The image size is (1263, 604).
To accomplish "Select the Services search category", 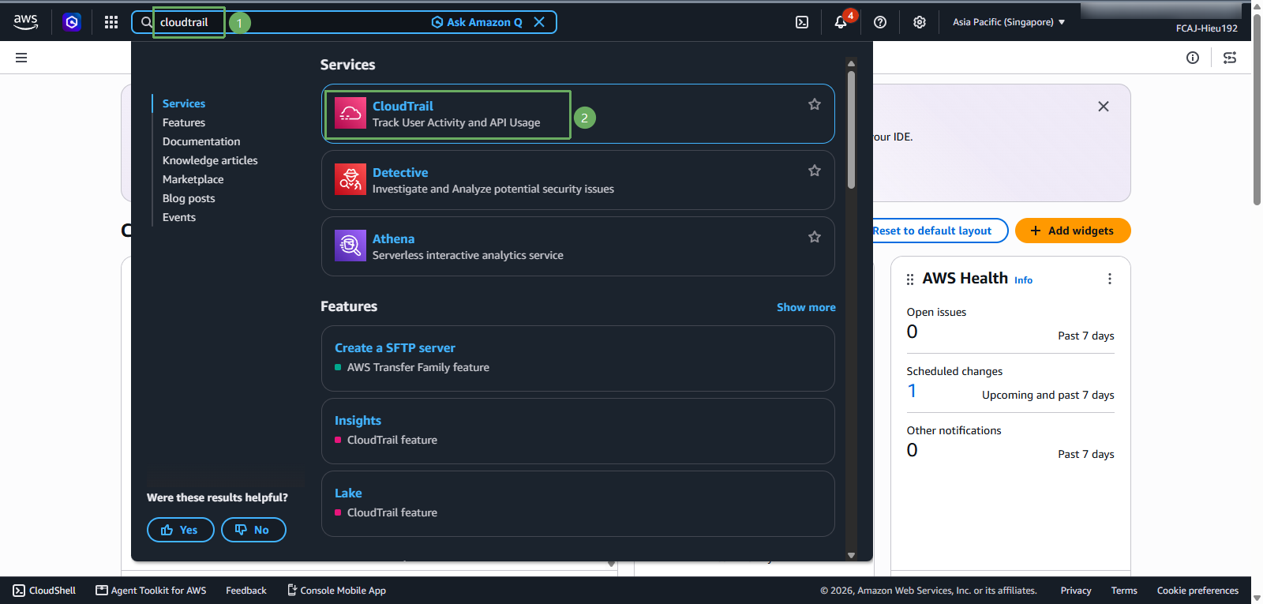I will point(184,103).
